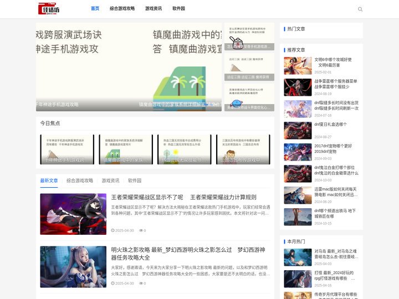399x299 pixels.
Task: Click thumbnail for 文明6中哪个攻城好使
Action: pos(298,65)
